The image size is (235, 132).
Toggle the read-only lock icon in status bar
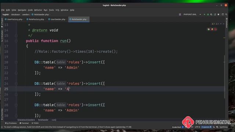point(214,127)
